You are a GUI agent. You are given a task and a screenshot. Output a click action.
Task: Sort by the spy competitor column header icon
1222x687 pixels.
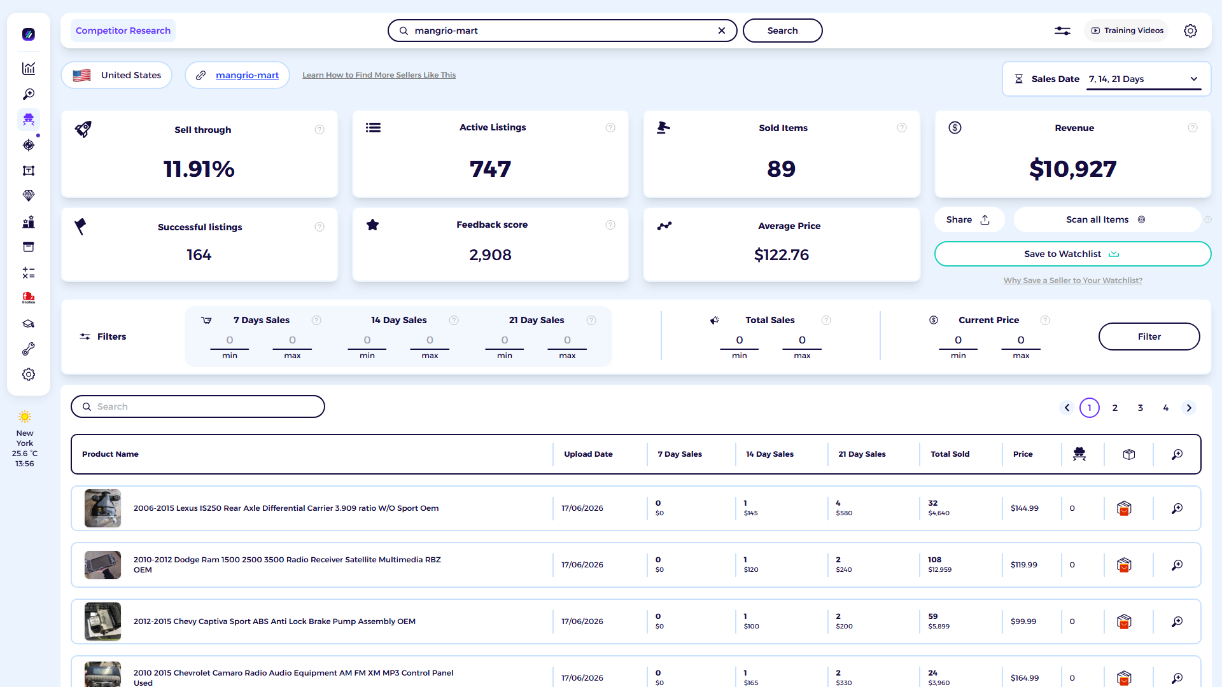(1079, 454)
